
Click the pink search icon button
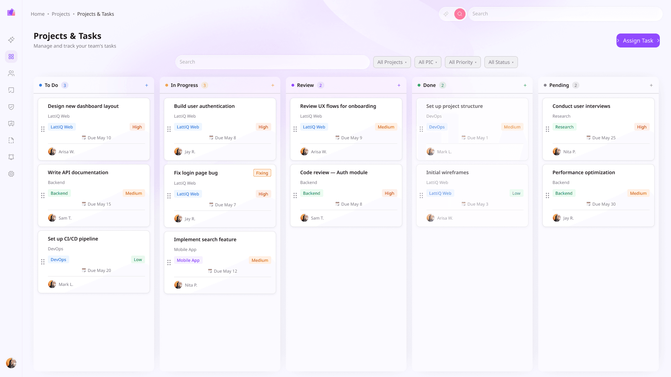pos(460,14)
